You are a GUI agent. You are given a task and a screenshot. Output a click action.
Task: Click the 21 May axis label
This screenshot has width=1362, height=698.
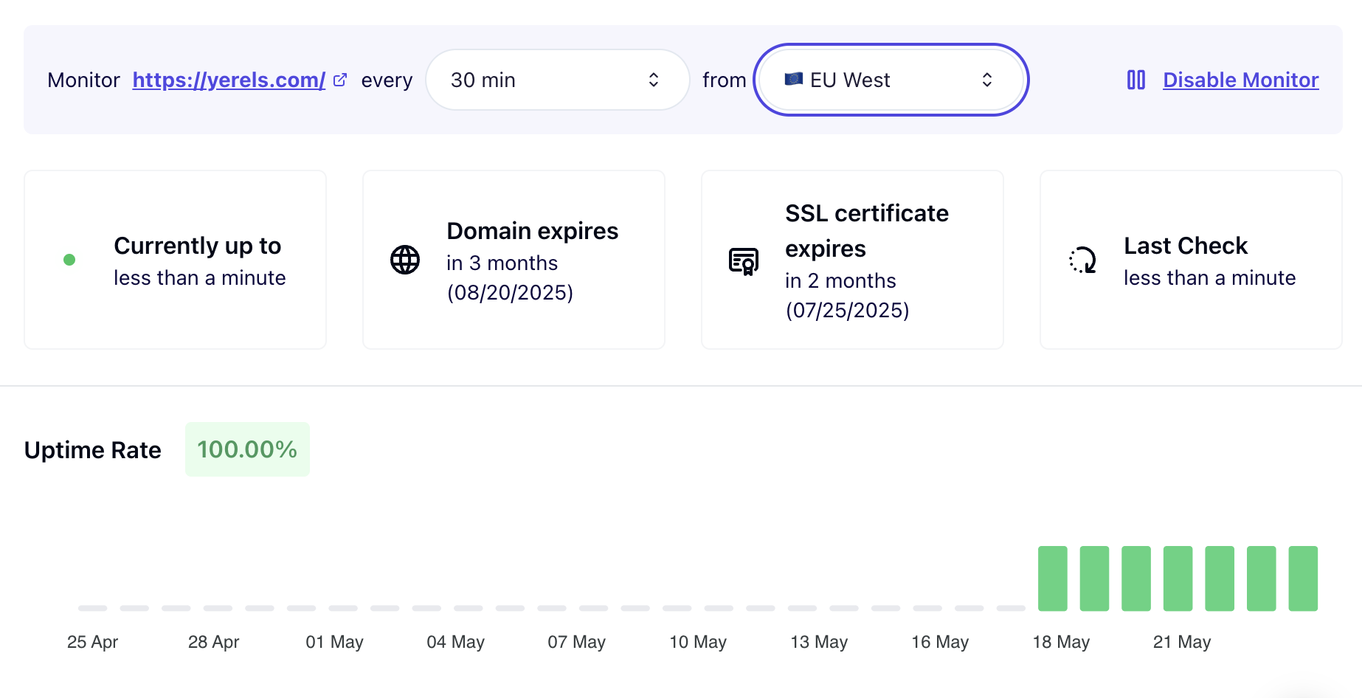coord(1182,642)
